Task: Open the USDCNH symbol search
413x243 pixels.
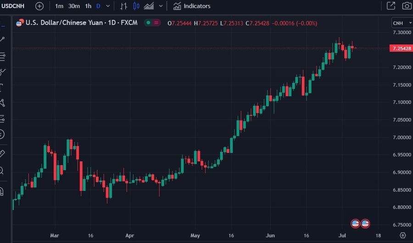Action: (x=13, y=6)
